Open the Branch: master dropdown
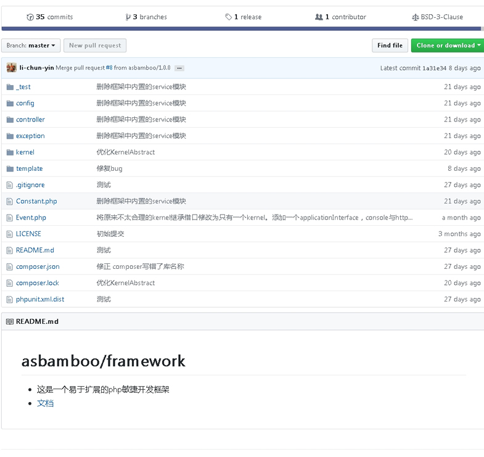The image size is (484, 457). click(x=31, y=46)
